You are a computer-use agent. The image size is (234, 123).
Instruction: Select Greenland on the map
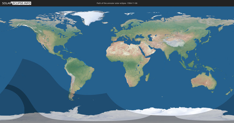90,17
